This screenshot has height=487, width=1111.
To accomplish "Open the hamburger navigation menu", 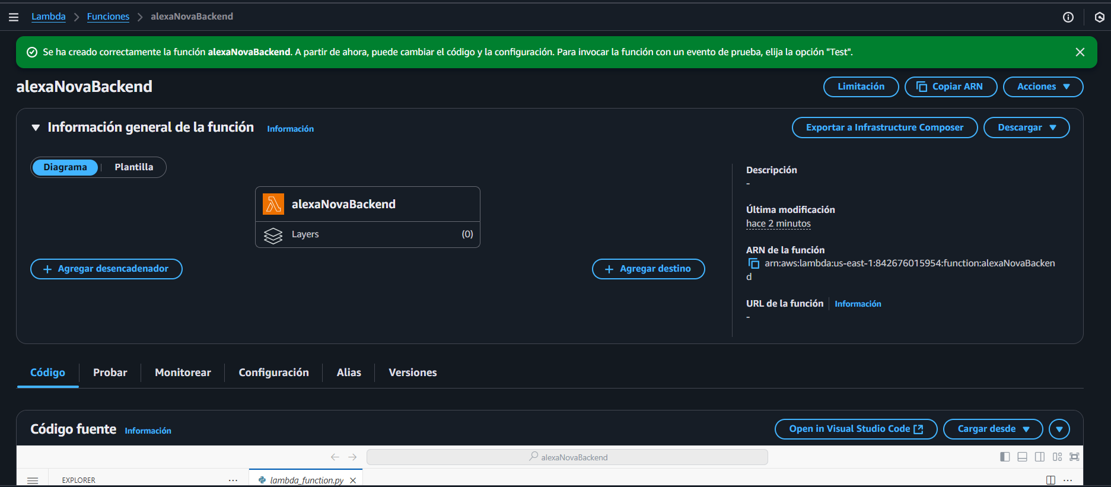I will [x=14, y=17].
